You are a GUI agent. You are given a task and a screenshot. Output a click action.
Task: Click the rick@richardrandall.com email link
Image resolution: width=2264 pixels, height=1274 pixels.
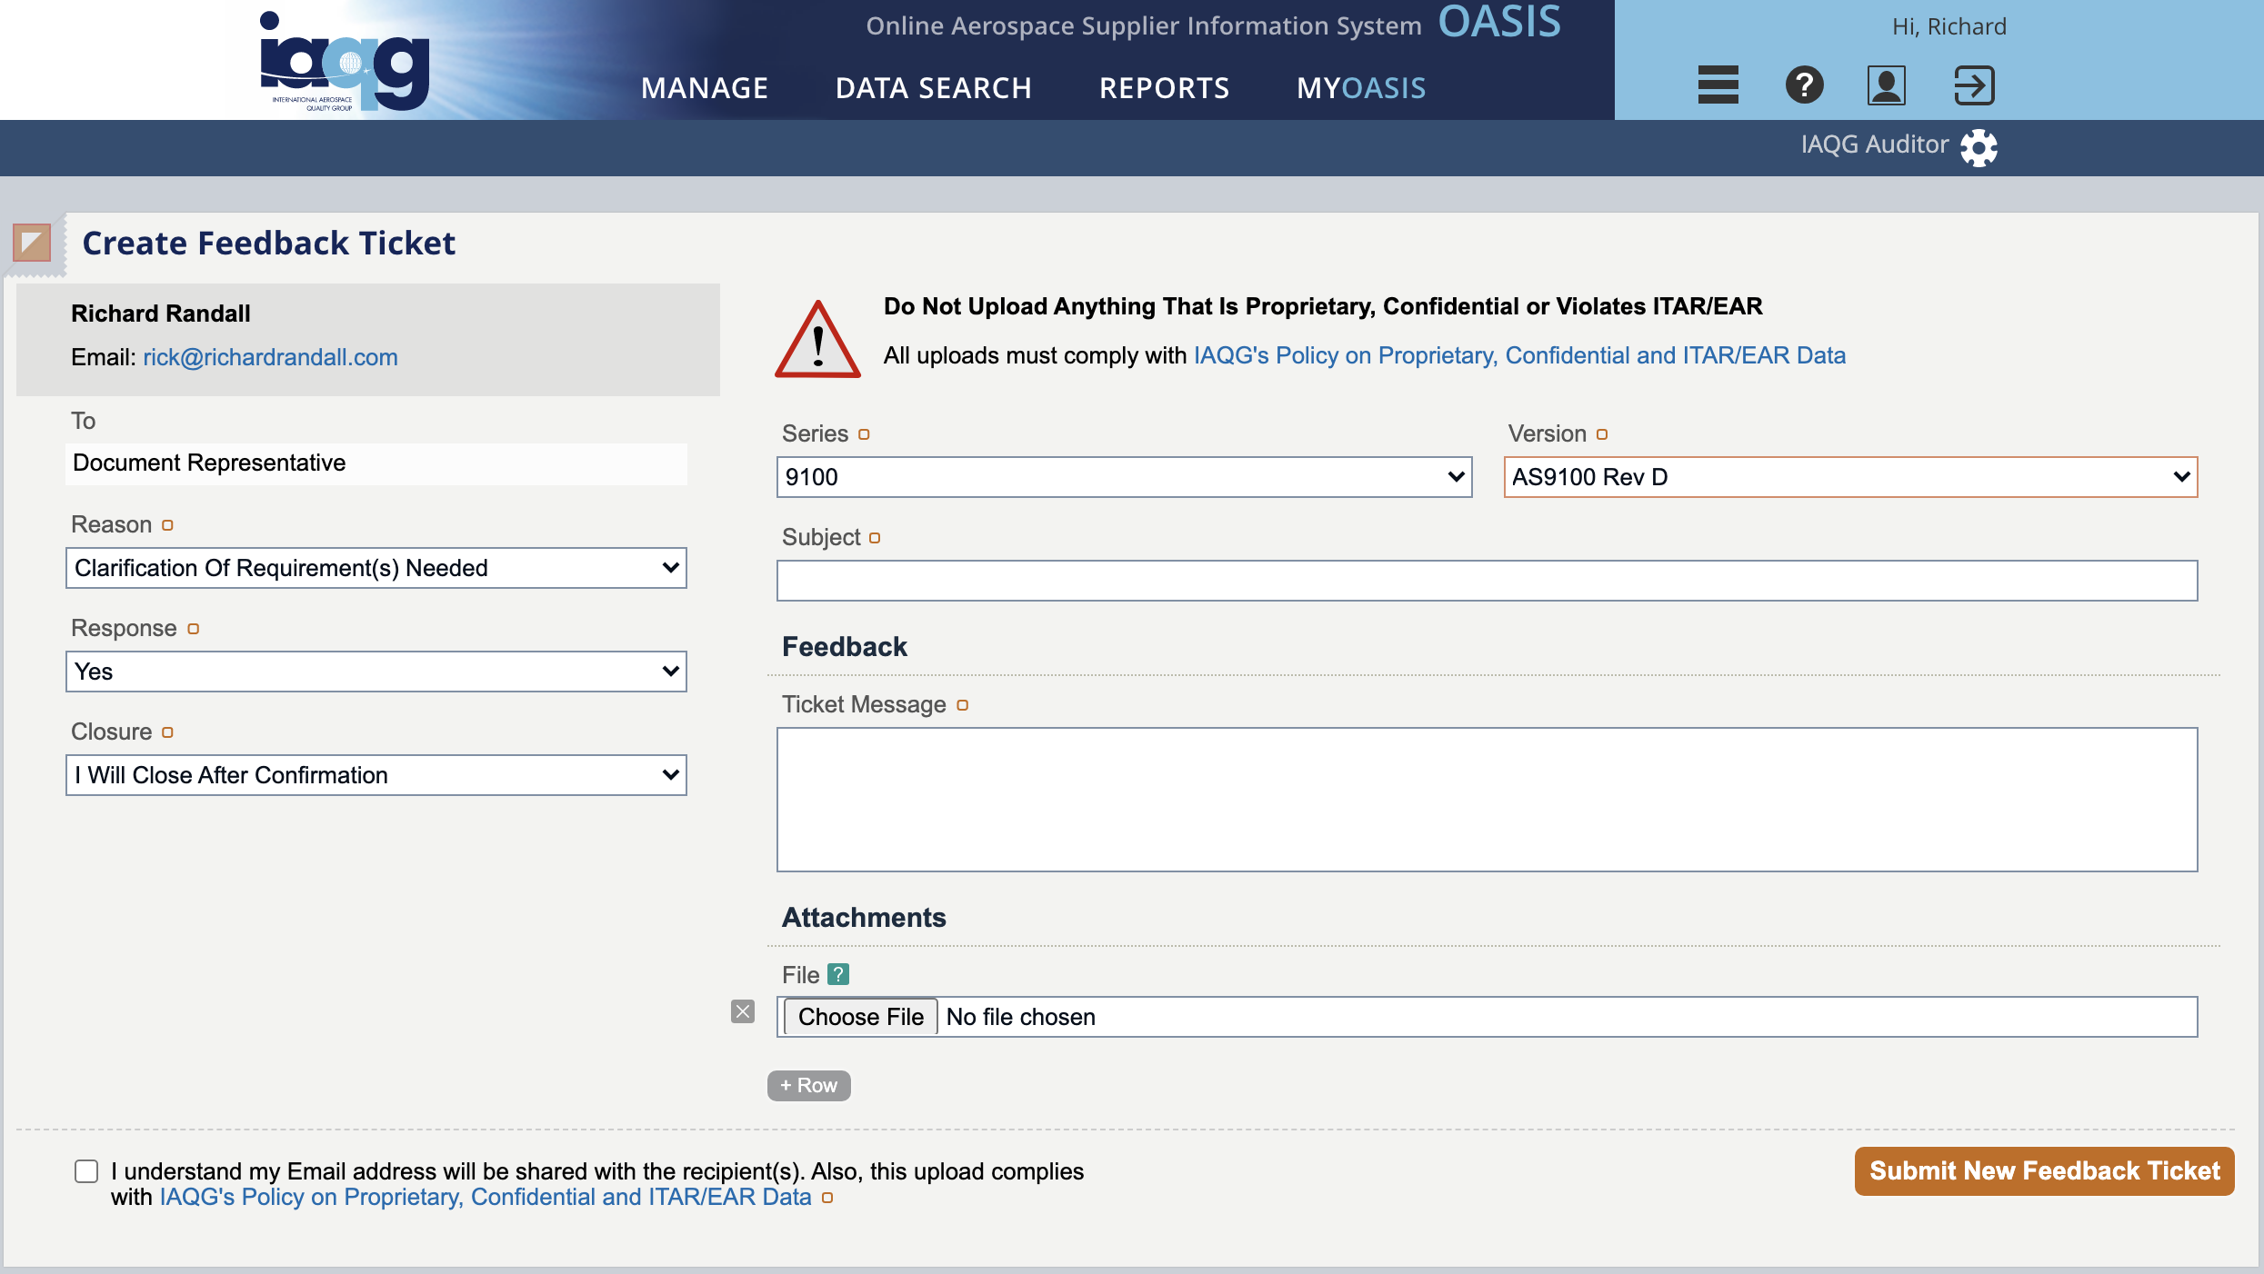(x=270, y=357)
